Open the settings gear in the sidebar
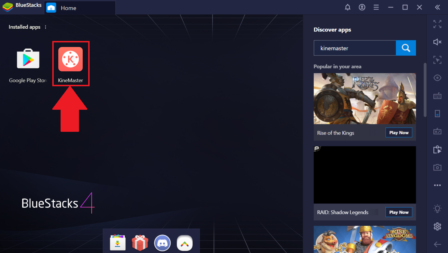 pyautogui.click(x=437, y=226)
